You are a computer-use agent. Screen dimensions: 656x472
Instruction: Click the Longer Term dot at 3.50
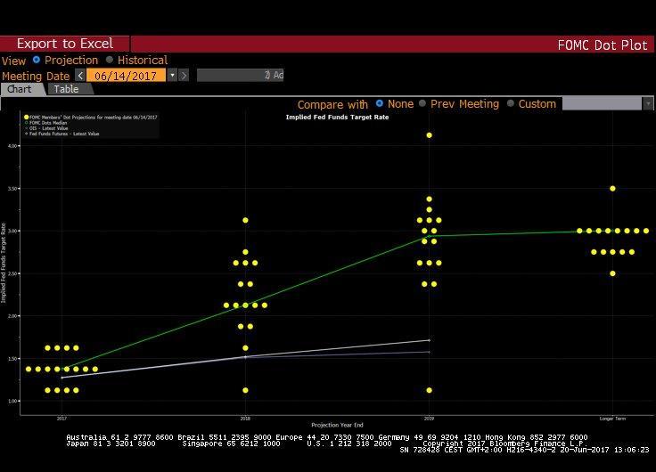click(612, 189)
